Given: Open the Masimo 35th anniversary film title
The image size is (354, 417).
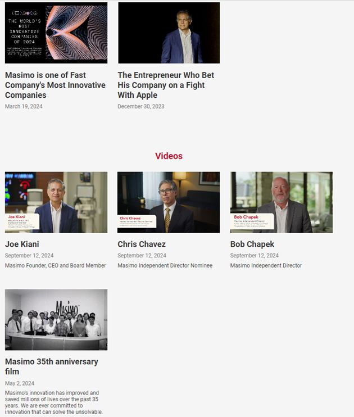Looking at the screenshot, I should [x=52, y=366].
